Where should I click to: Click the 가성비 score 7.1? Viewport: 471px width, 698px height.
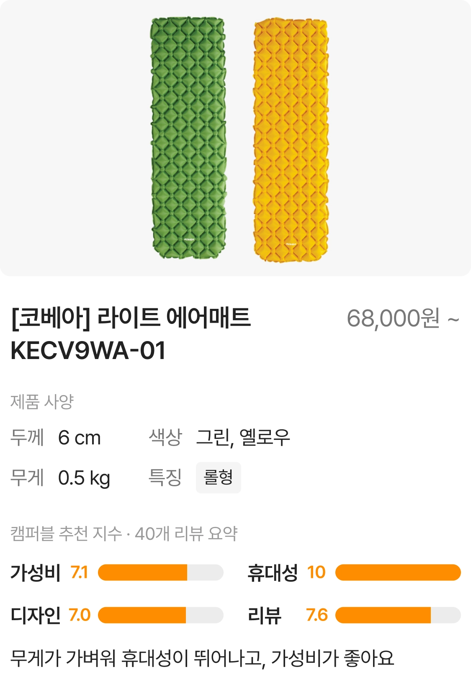(79, 572)
